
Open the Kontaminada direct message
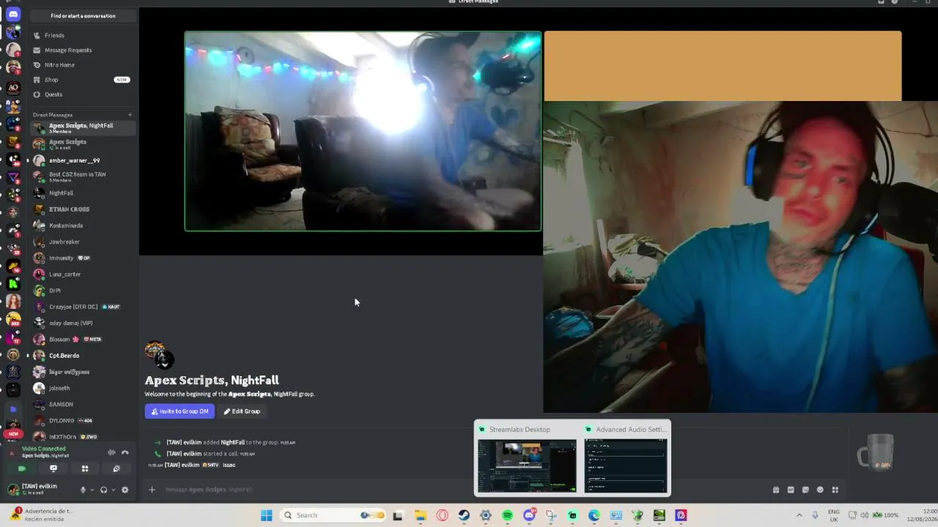(x=82, y=225)
